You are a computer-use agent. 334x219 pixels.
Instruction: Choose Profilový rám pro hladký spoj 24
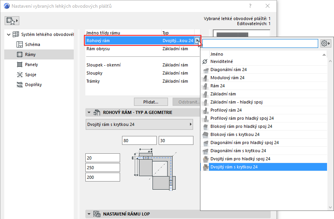(264, 118)
